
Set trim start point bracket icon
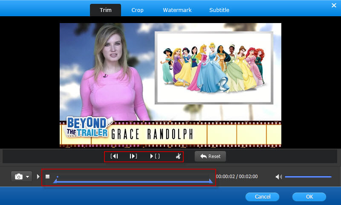[x=114, y=156]
